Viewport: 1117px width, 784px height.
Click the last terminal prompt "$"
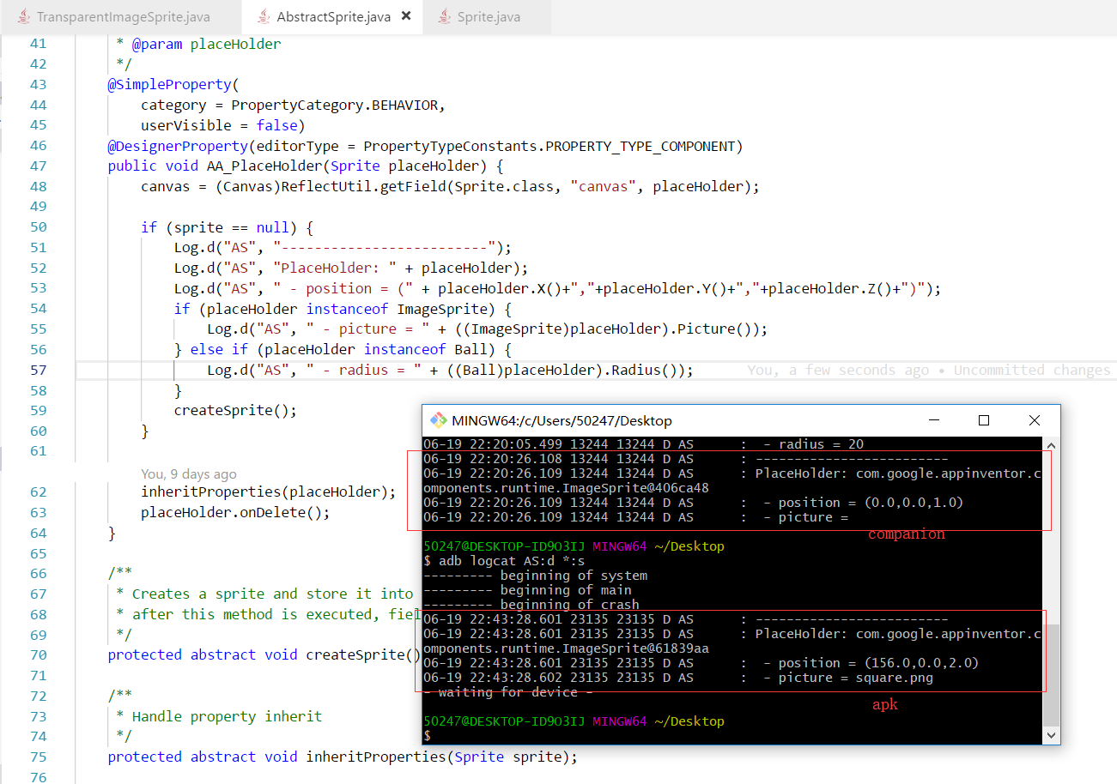[427, 736]
